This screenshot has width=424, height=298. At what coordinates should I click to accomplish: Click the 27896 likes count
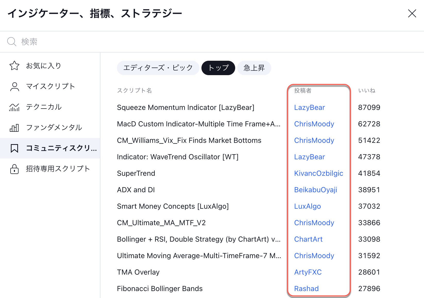(x=369, y=289)
